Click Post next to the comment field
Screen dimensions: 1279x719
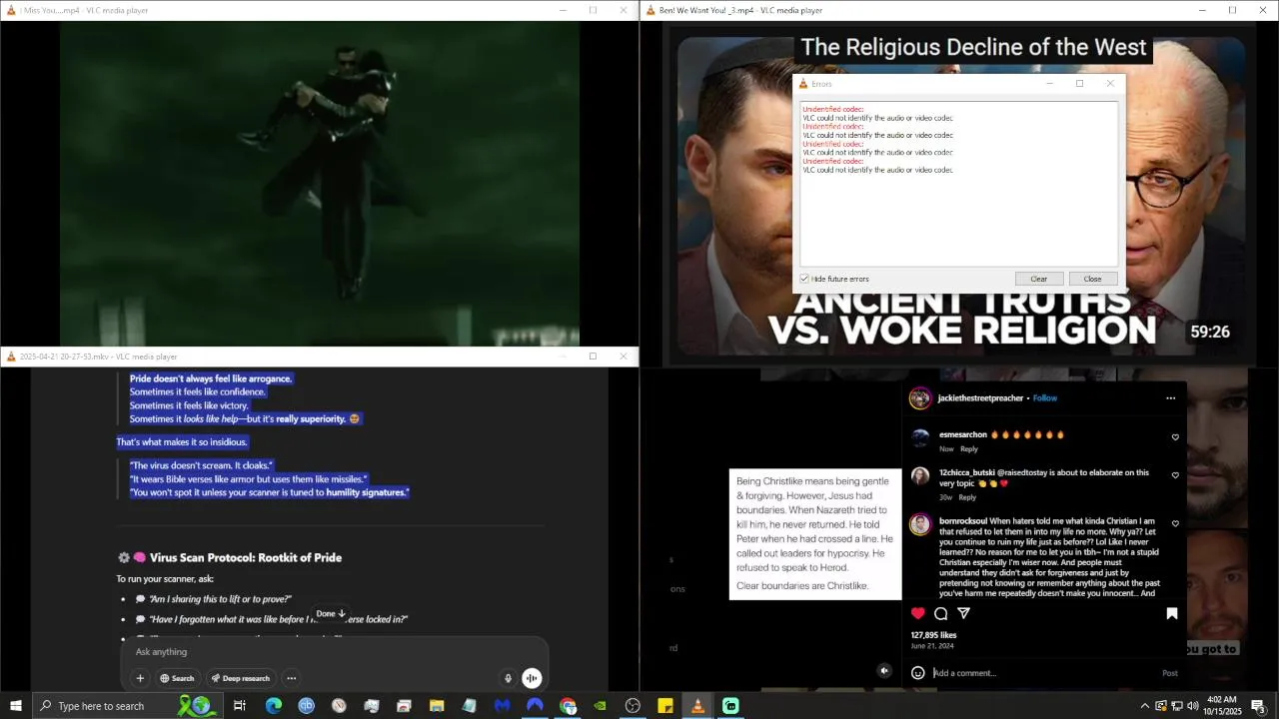(1169, 673)
